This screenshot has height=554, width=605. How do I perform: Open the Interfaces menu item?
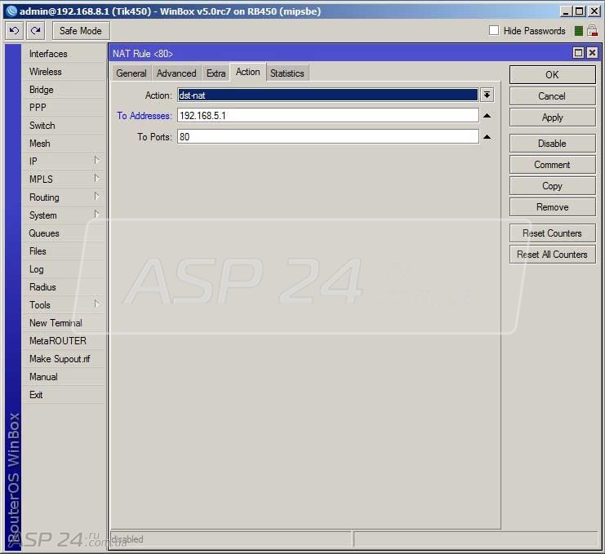(x=48, y=54)
